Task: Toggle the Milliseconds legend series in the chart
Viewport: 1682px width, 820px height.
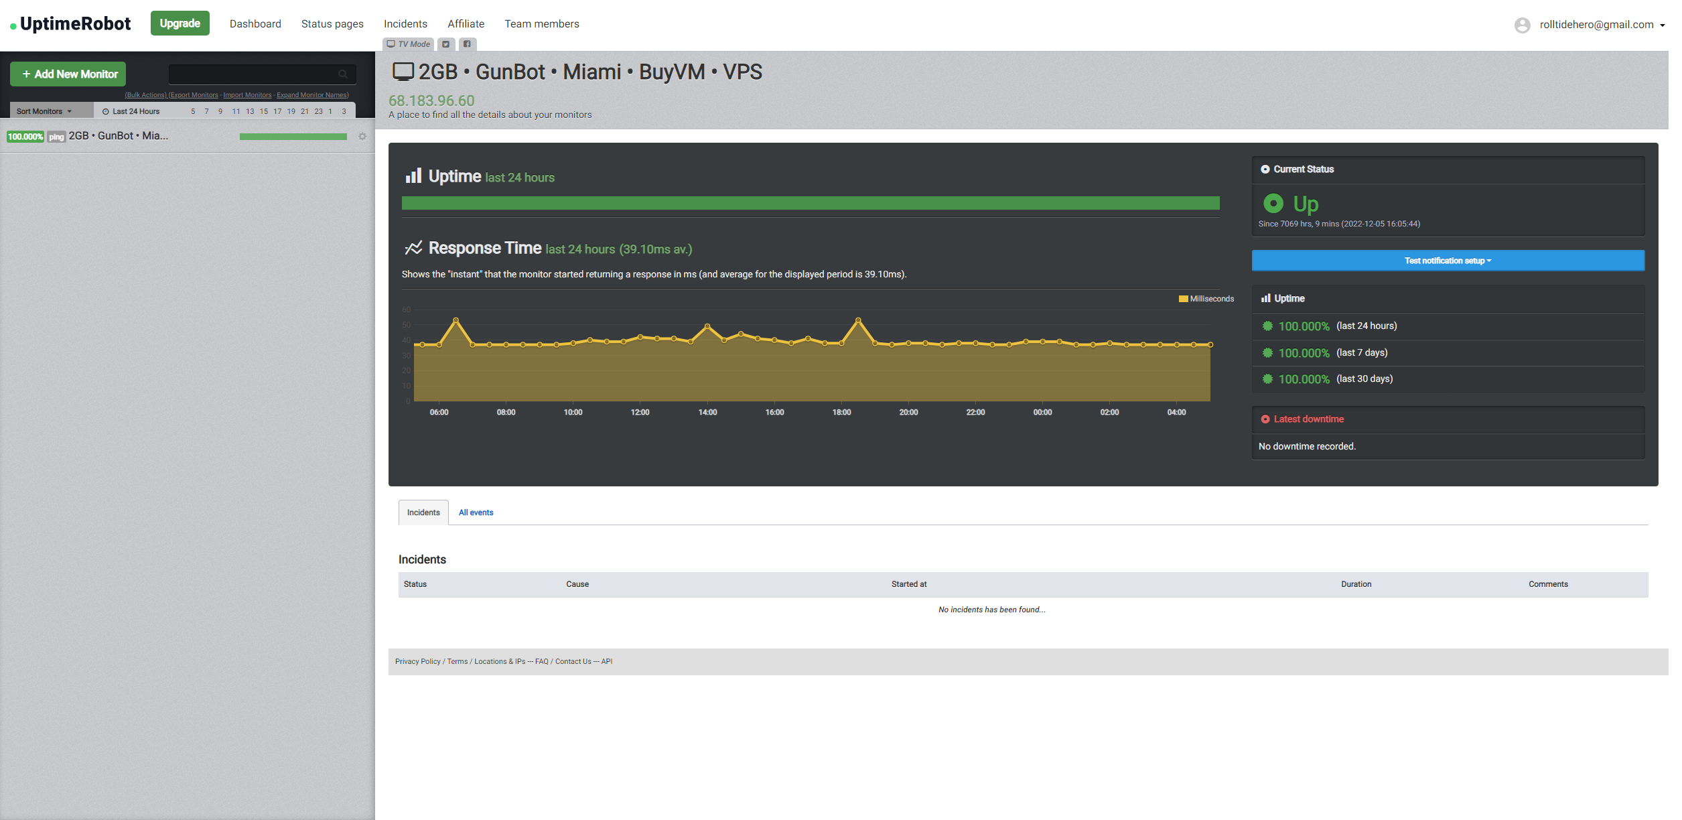Action: [1206, 299]
